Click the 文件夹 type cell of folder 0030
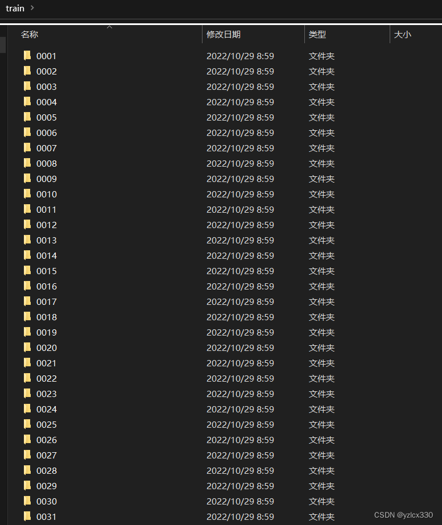The image size is (442, 525). tap(321, 501)
